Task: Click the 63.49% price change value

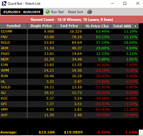Action: click(103, 31)
